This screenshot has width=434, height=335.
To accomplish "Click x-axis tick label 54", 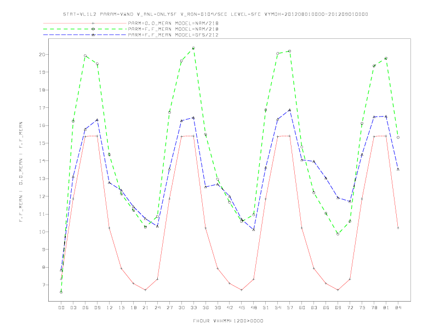I will point(278,308).
